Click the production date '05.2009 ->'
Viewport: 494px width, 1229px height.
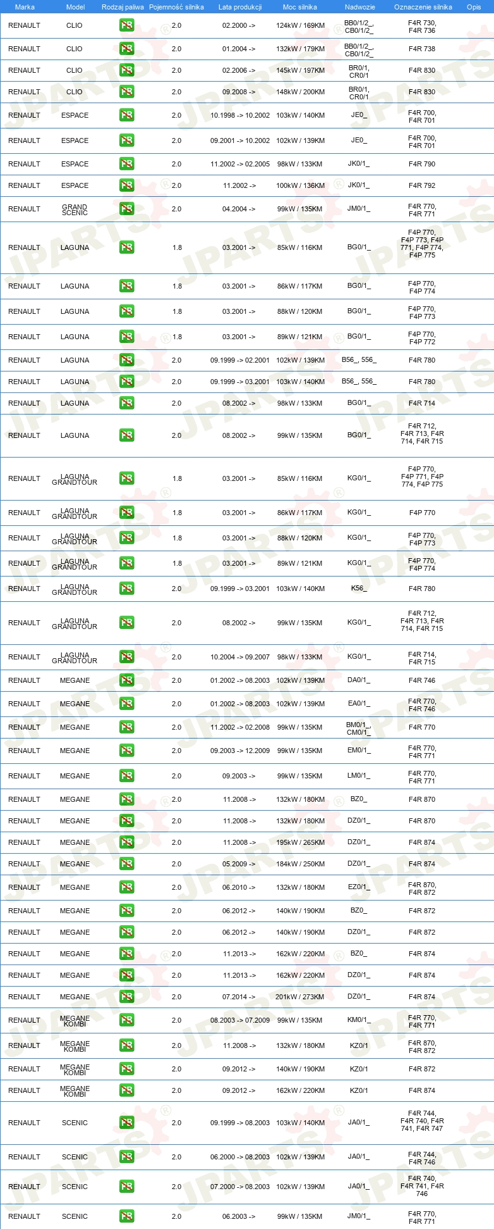pyautogui.click(x=239, y=864)
